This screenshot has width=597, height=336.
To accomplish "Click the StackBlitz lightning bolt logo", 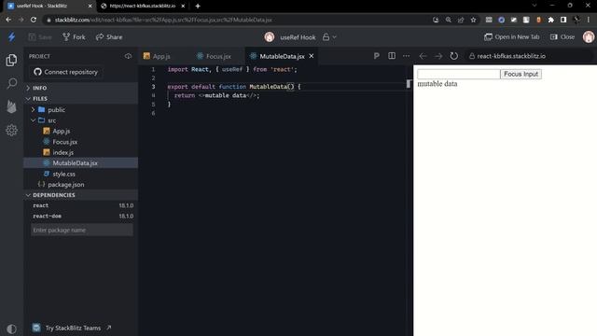I will pos(11,37).
